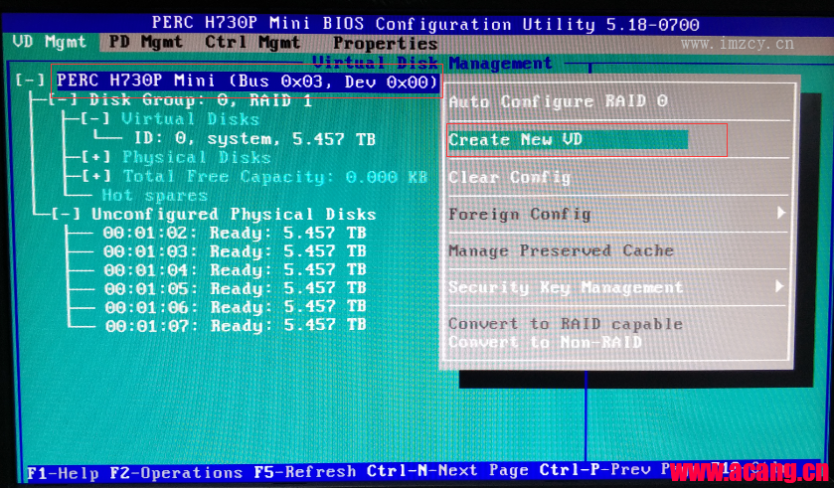Viewport: 834px width, 488px height.
Task: Select physical disk 00:01:06
Action: [236, 307]
